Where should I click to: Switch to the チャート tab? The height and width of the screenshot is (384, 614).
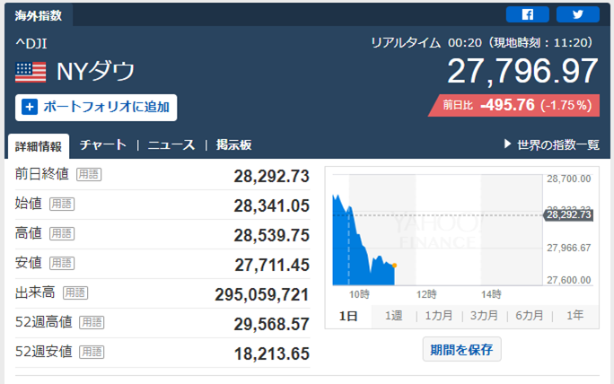[103, 144]
